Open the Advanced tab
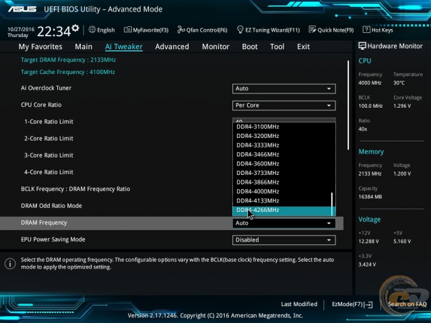The image size is (431, 323). tap(172, 46)
